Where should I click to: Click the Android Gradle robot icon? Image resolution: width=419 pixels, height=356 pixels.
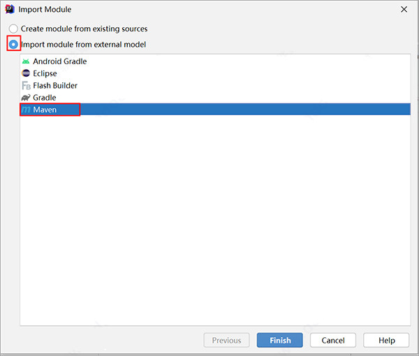(26, 61)
